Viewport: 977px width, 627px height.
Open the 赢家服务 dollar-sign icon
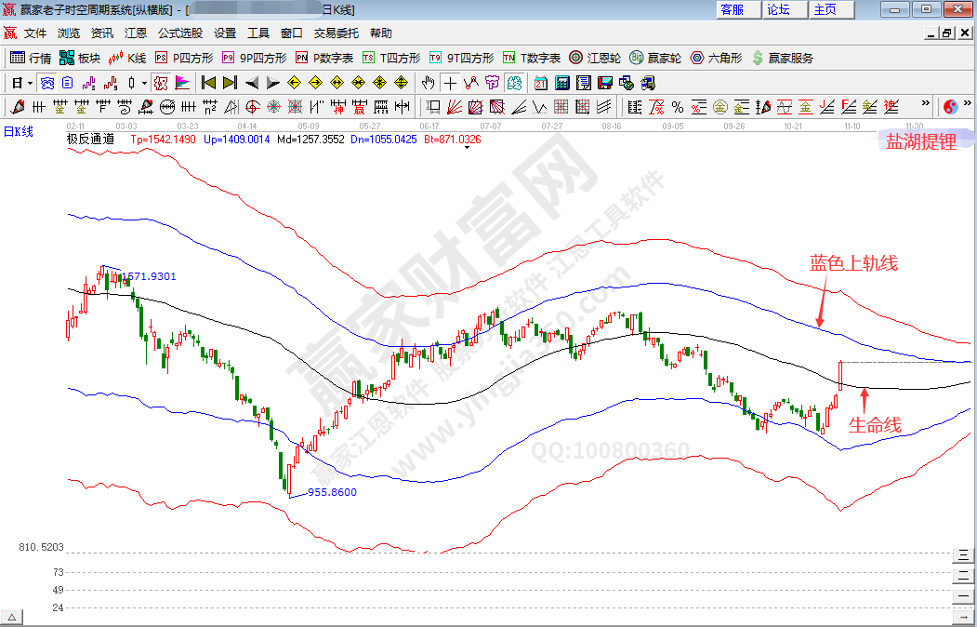782,58
